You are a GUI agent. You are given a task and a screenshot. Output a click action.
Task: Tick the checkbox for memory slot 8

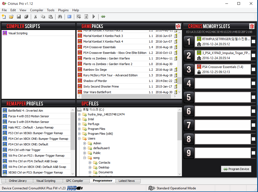coord(253,139)
